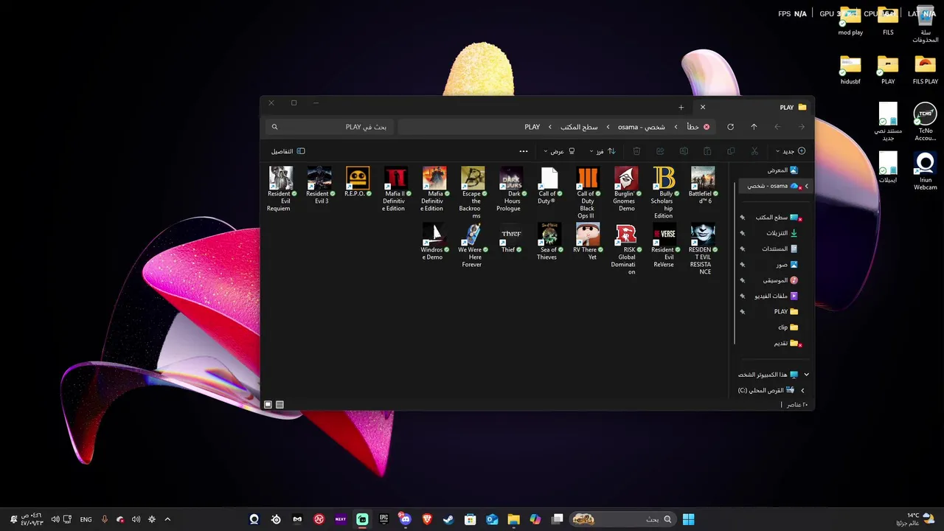Select Escape the Backrooms shortcut

473,192
